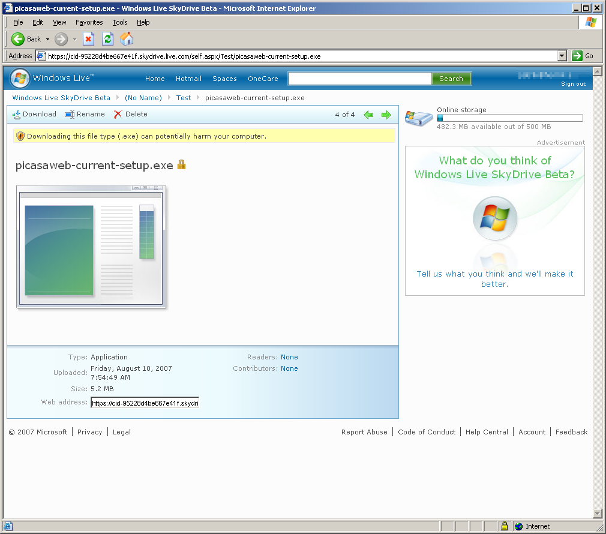Go to Windows Live SkyDrive Beta breadcrumb
Viewport: 606px width, 534px height.
[x=61, y=98]
